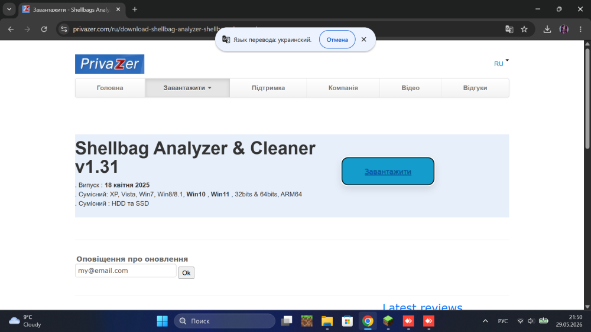Image resolution: width=591 pixels, height=332 pixels.
Task: Close the Shellbags Analyzer tab
Action: click(x=118, y=9)
